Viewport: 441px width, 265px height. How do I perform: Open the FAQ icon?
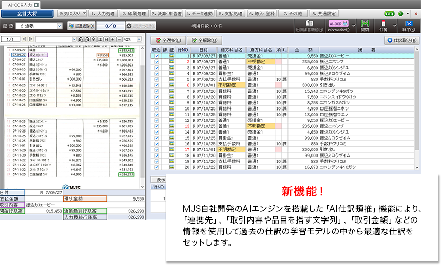389,14
